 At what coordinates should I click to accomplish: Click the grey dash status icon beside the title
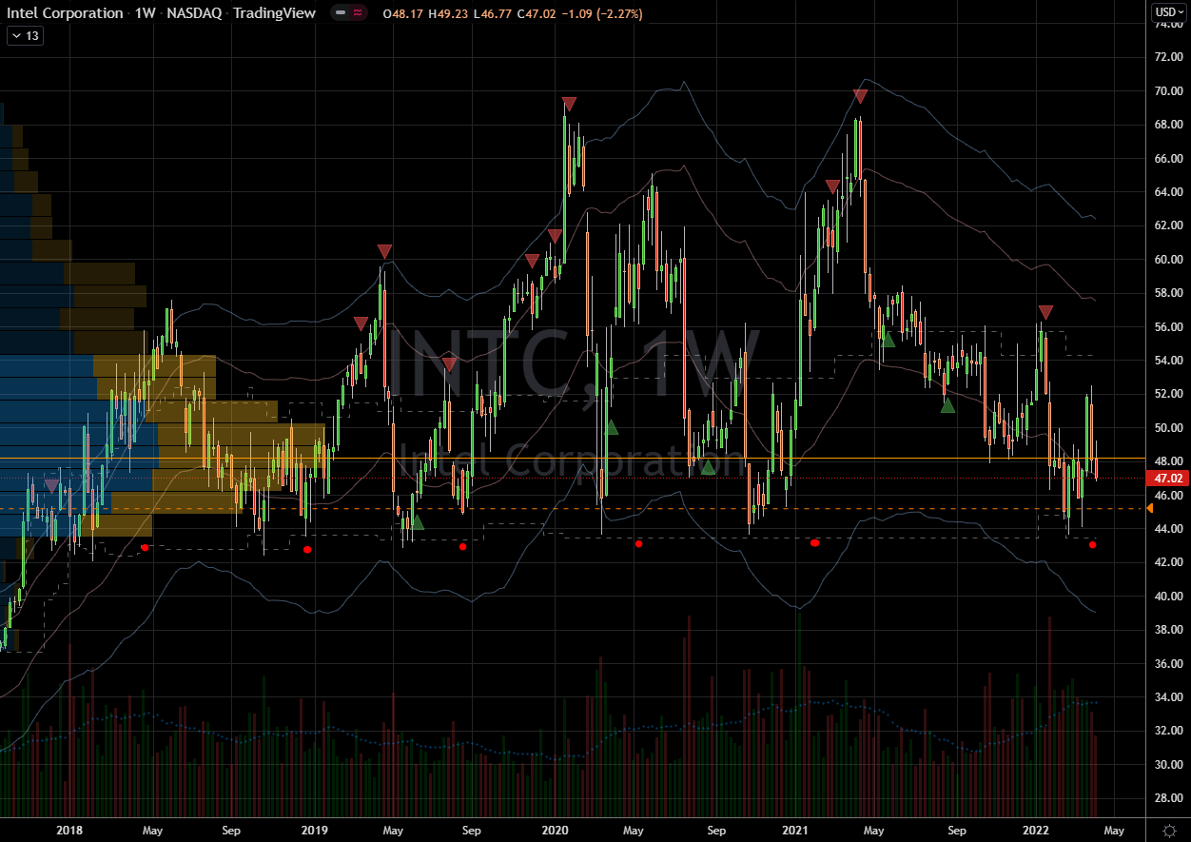click(x=341, y=13)
